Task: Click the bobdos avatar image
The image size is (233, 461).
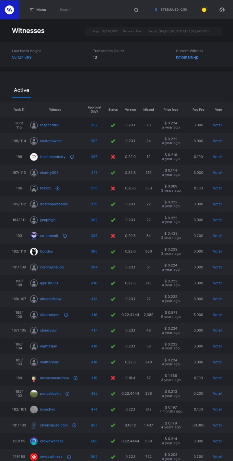Action: (34, 252)
